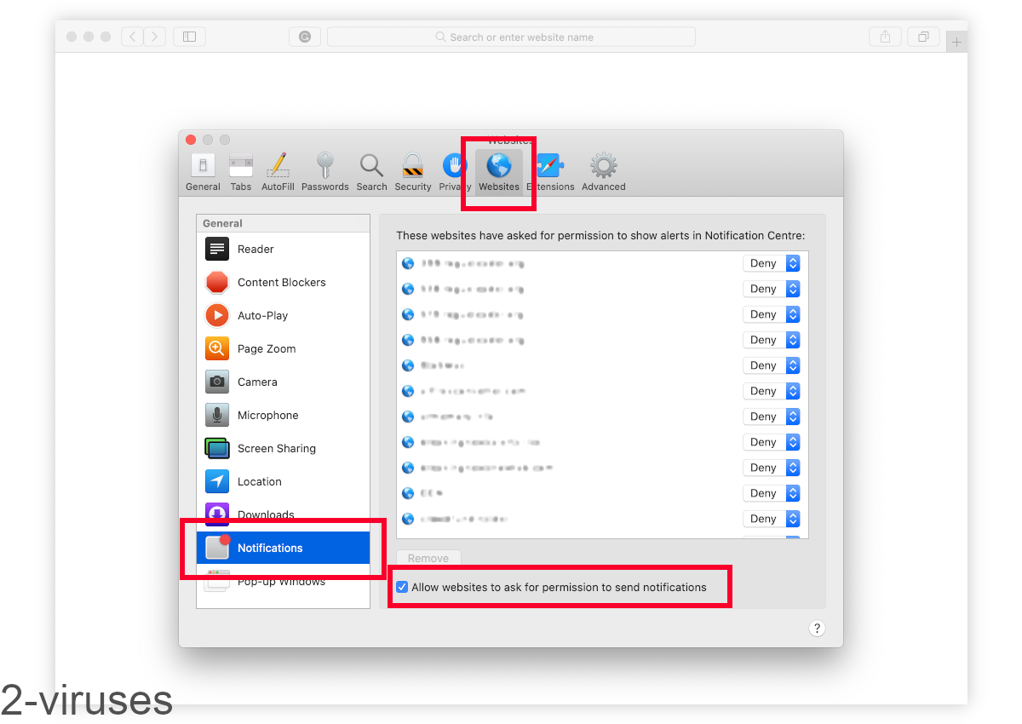Open the Deny dropdown for first website
Image resolution: width=1022 pixels, height=724 pixels.
771,263
